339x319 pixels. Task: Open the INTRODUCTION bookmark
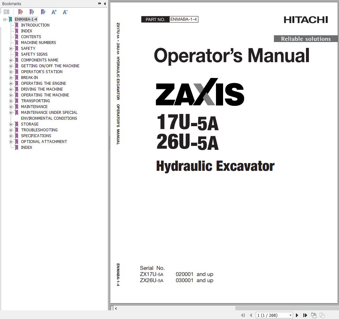pyautogui.click(x=35, y=25)
